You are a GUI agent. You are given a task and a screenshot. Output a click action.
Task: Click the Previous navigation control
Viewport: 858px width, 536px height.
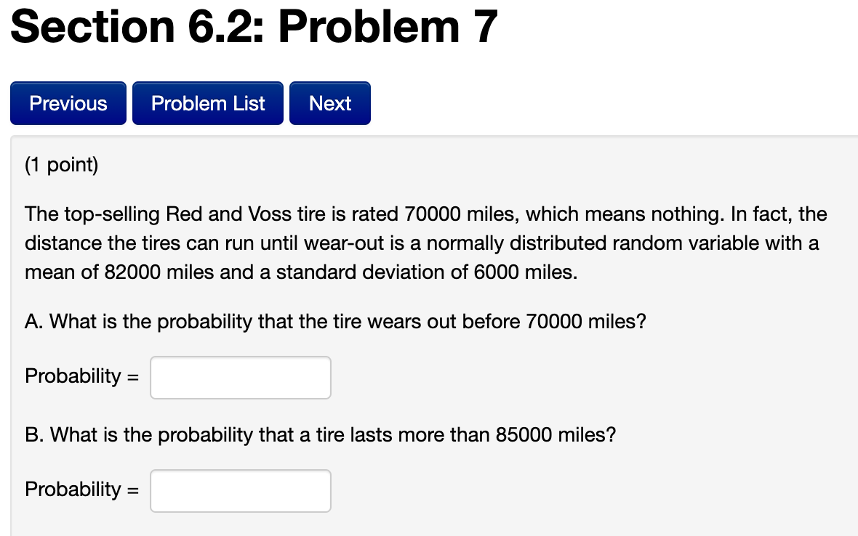(68, 103)
